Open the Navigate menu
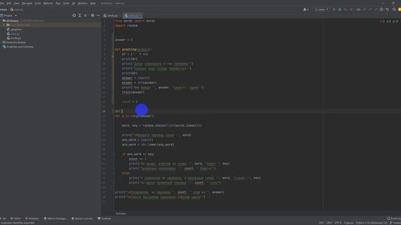401x225 pixels. point(27,3)
